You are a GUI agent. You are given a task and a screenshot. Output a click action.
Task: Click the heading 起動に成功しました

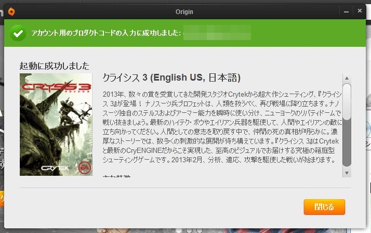click(55, 66)
